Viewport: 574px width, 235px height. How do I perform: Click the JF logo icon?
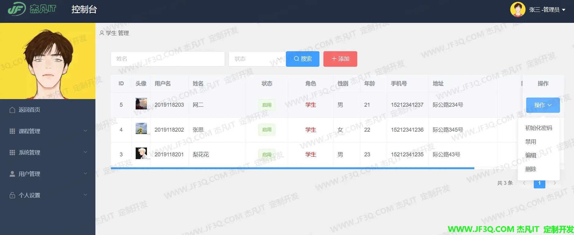[17, 9]
